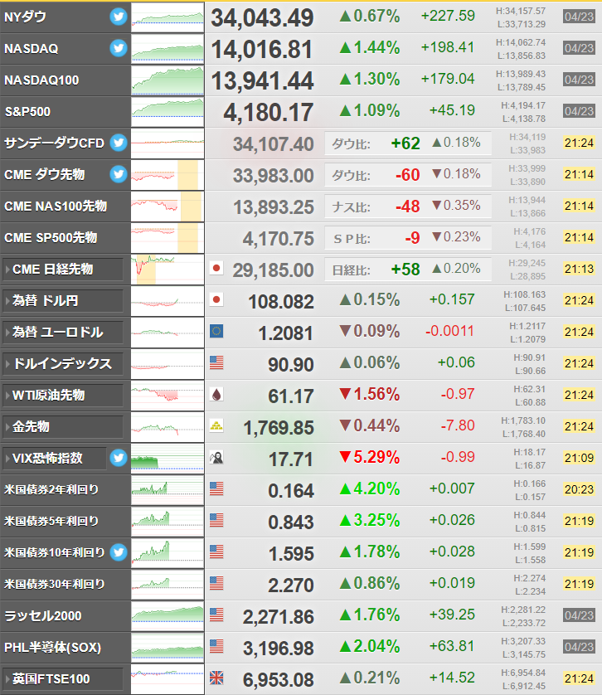Open the CME ダウ先物 mini chart

(167, 175)
